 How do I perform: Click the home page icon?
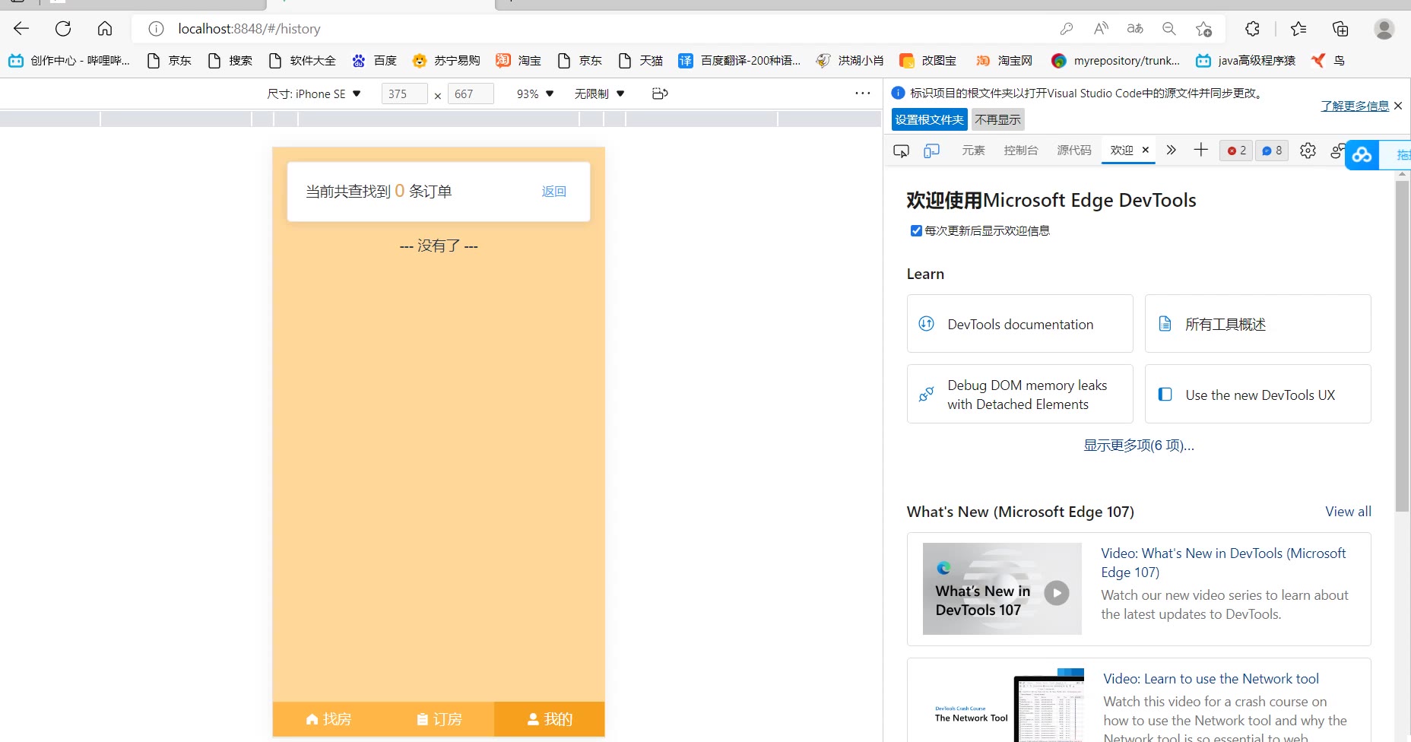click(105, 29)
